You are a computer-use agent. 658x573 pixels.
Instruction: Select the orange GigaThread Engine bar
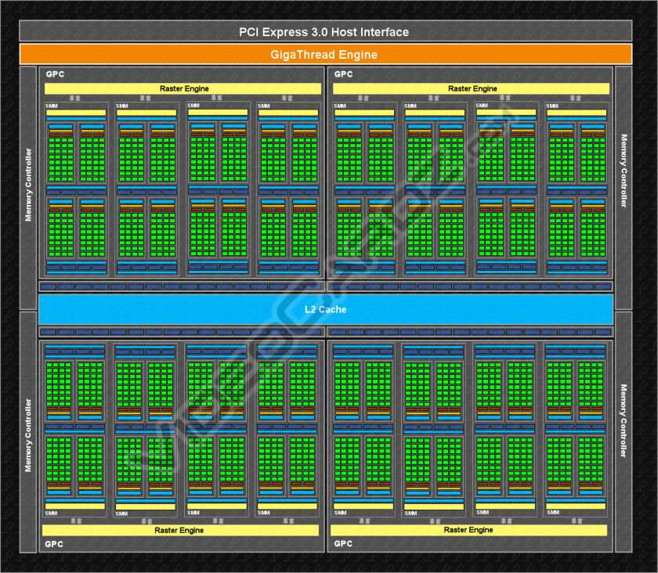[326, 55]
